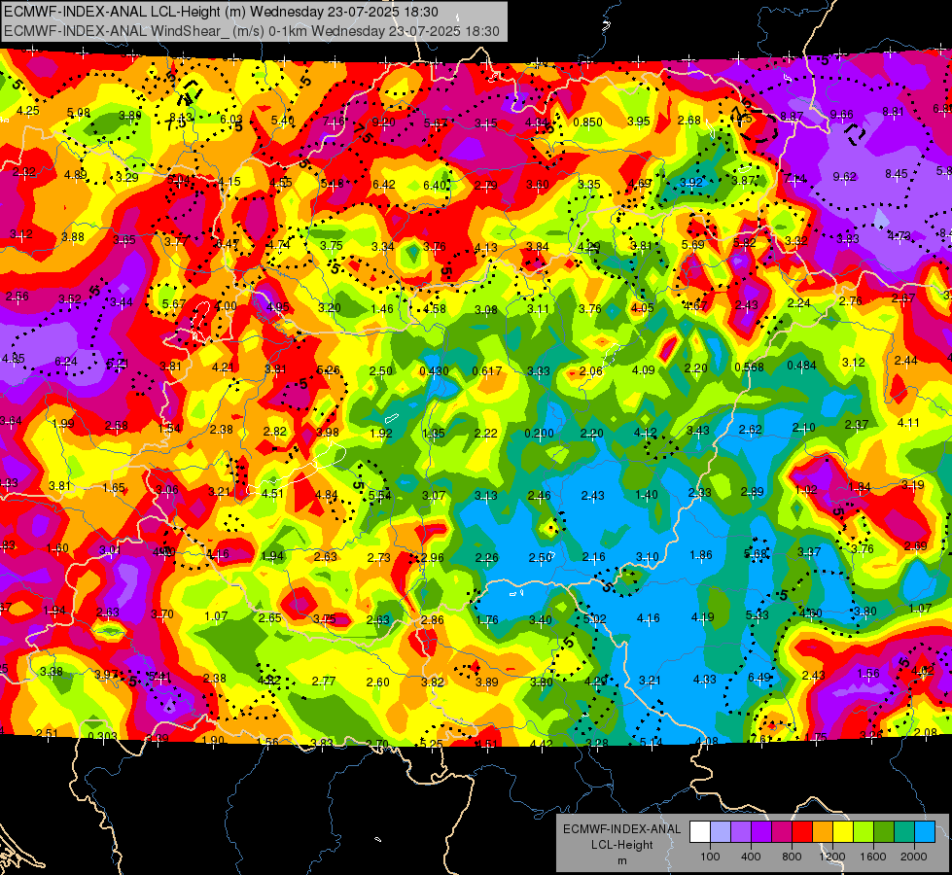This screenshot has height=875, width=952.
Task: Click the dark green legend swatch
Action: [x=884, y=832]
